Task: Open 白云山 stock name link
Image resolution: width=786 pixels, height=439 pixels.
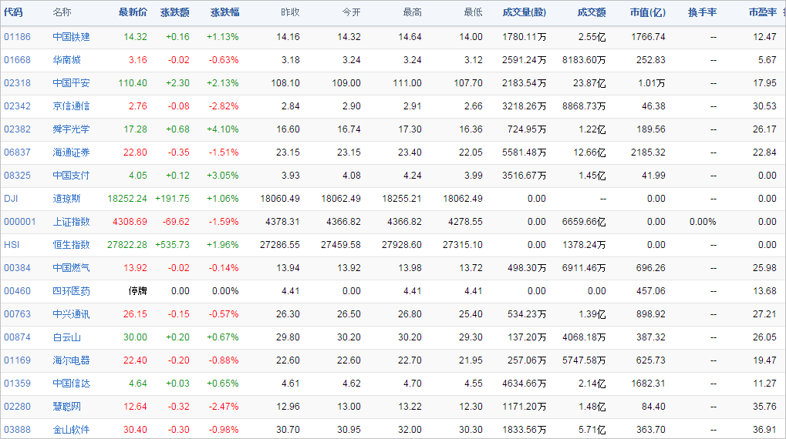Action: pyautogui.click(x=66, y=337)
